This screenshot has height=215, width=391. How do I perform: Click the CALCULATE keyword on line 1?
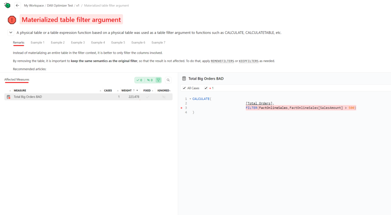point(201,99)
